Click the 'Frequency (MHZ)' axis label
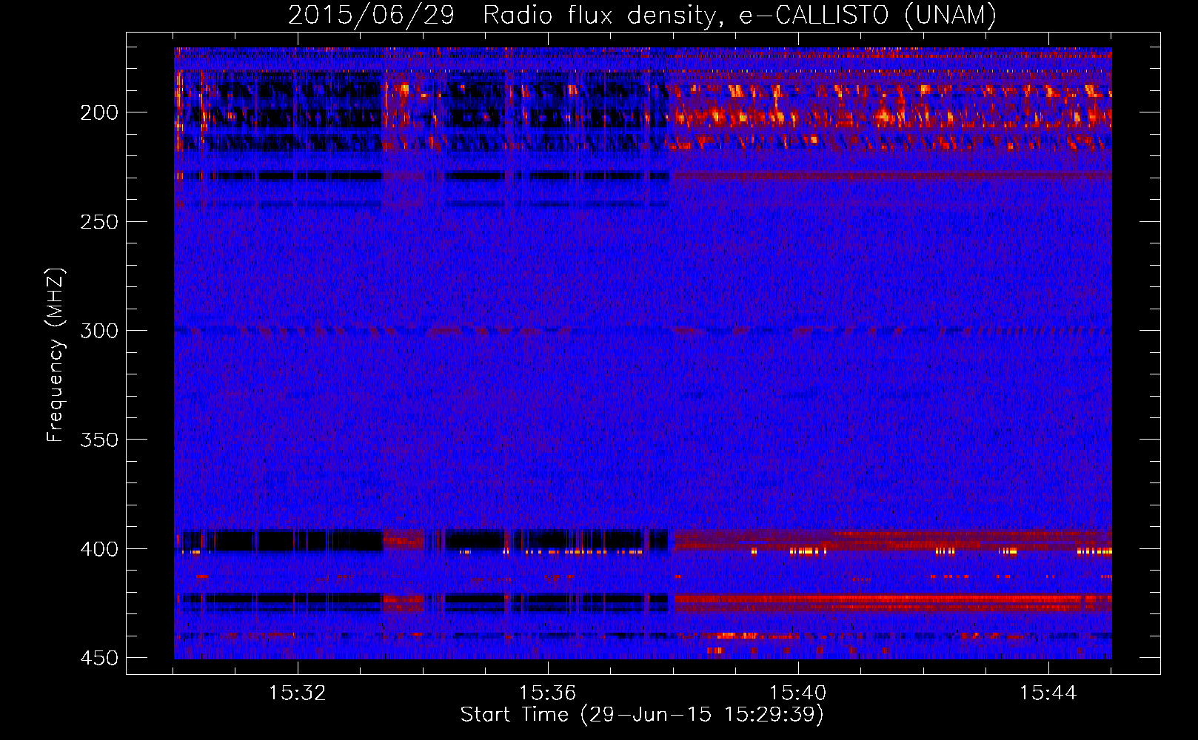This screenshot has height=740, width=1198. tap(56, 354)
